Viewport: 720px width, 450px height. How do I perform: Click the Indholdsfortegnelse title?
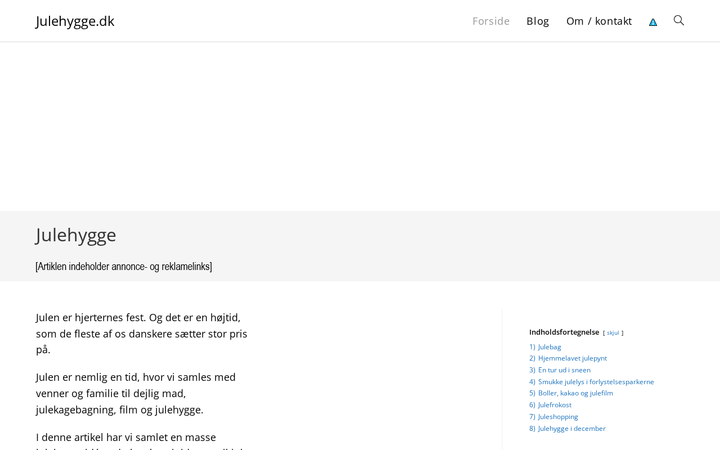(x=564, y=332)
